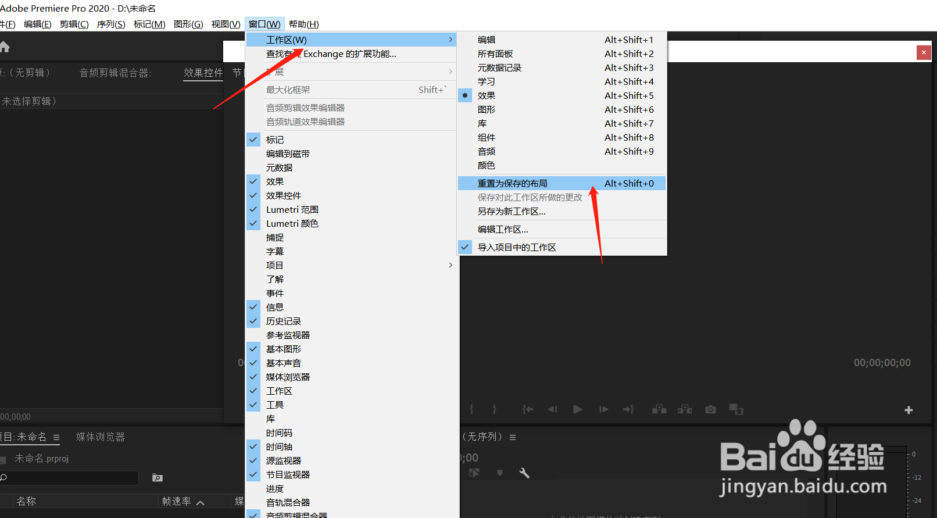Image resolution: width=937 pixels, height=518 pixels.
Task: Open the 帮助(H) menu
Action: [x=304, y=24]
